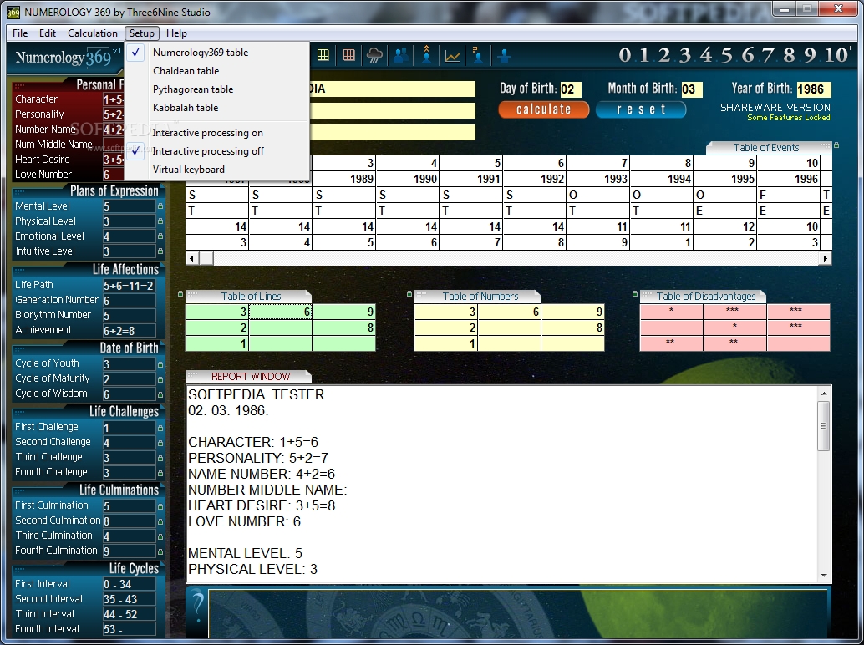Click the events table left scroll arrow
The width and height of the screenshot is (864, 645).
191,258
